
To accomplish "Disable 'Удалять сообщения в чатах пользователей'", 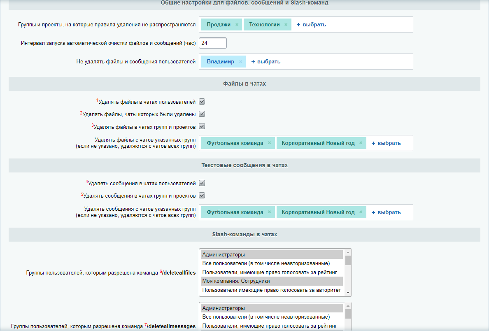I will (202, 183).
